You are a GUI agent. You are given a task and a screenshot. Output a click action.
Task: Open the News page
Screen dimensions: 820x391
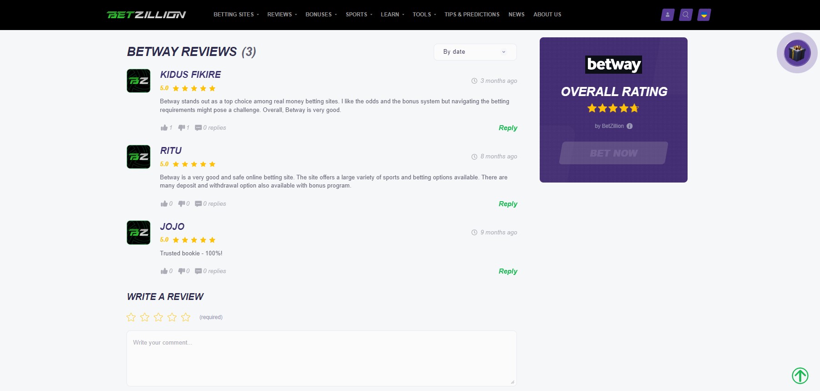tap(516, 15)
